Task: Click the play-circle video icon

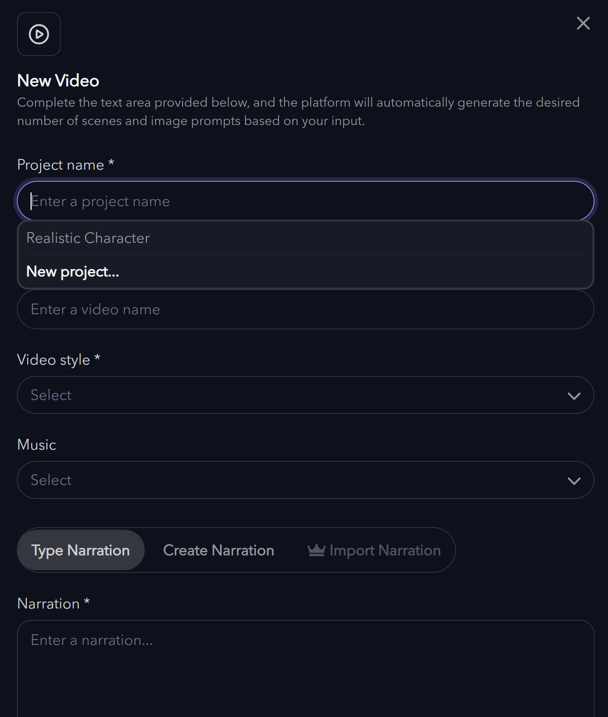Action: point(39,34)
